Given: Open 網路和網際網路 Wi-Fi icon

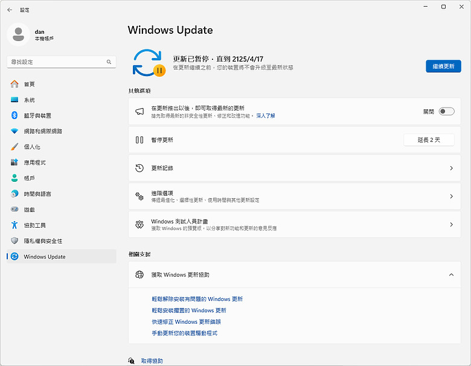Looking at the screenshot, I should coord(14,131).
